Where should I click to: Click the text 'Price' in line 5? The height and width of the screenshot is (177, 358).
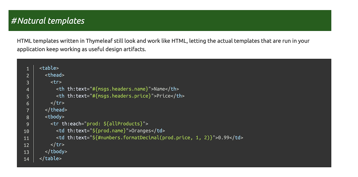[x=164, y=96]
